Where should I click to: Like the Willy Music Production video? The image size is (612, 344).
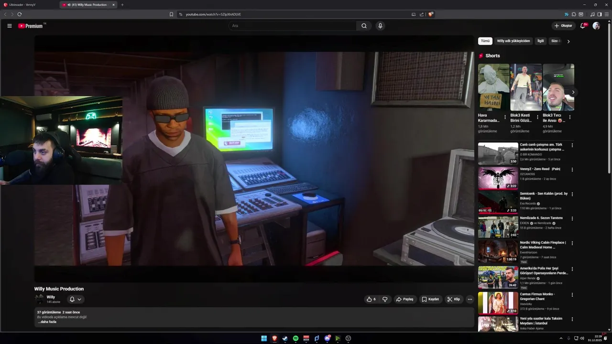[x=371, y=299]
